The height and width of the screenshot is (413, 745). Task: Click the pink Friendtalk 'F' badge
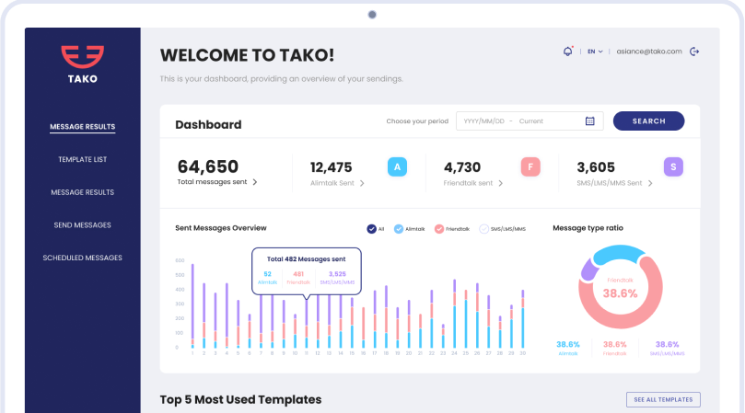(530, 166)
